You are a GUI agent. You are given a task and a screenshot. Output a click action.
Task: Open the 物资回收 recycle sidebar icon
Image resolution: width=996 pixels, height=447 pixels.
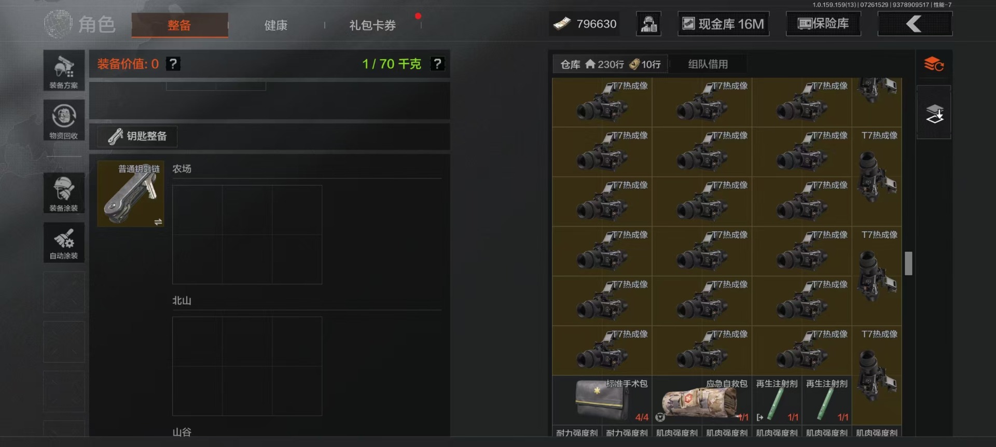pyautogui.click(x=64, y=120)
